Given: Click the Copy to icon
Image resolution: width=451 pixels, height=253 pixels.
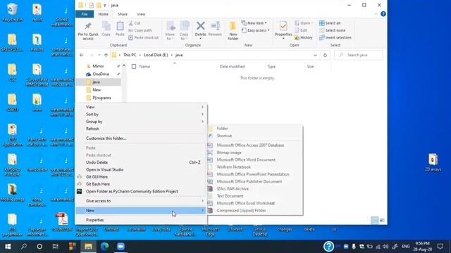Looking at the screenshot, I should click(x=184, y=27).
